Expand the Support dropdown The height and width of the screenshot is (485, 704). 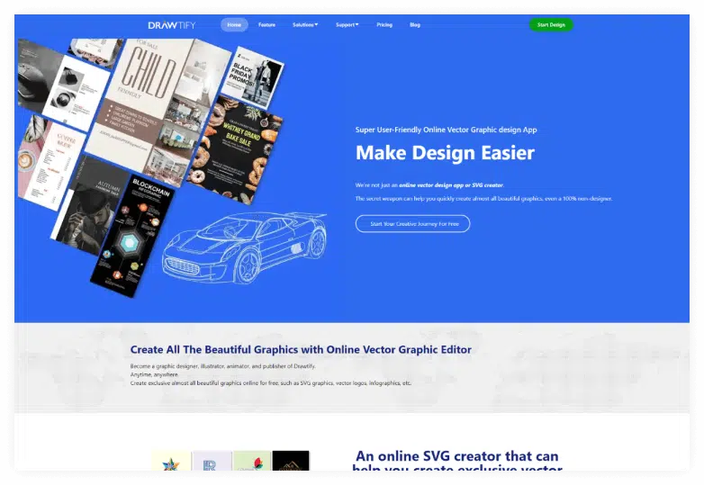(x=347, y=24)
